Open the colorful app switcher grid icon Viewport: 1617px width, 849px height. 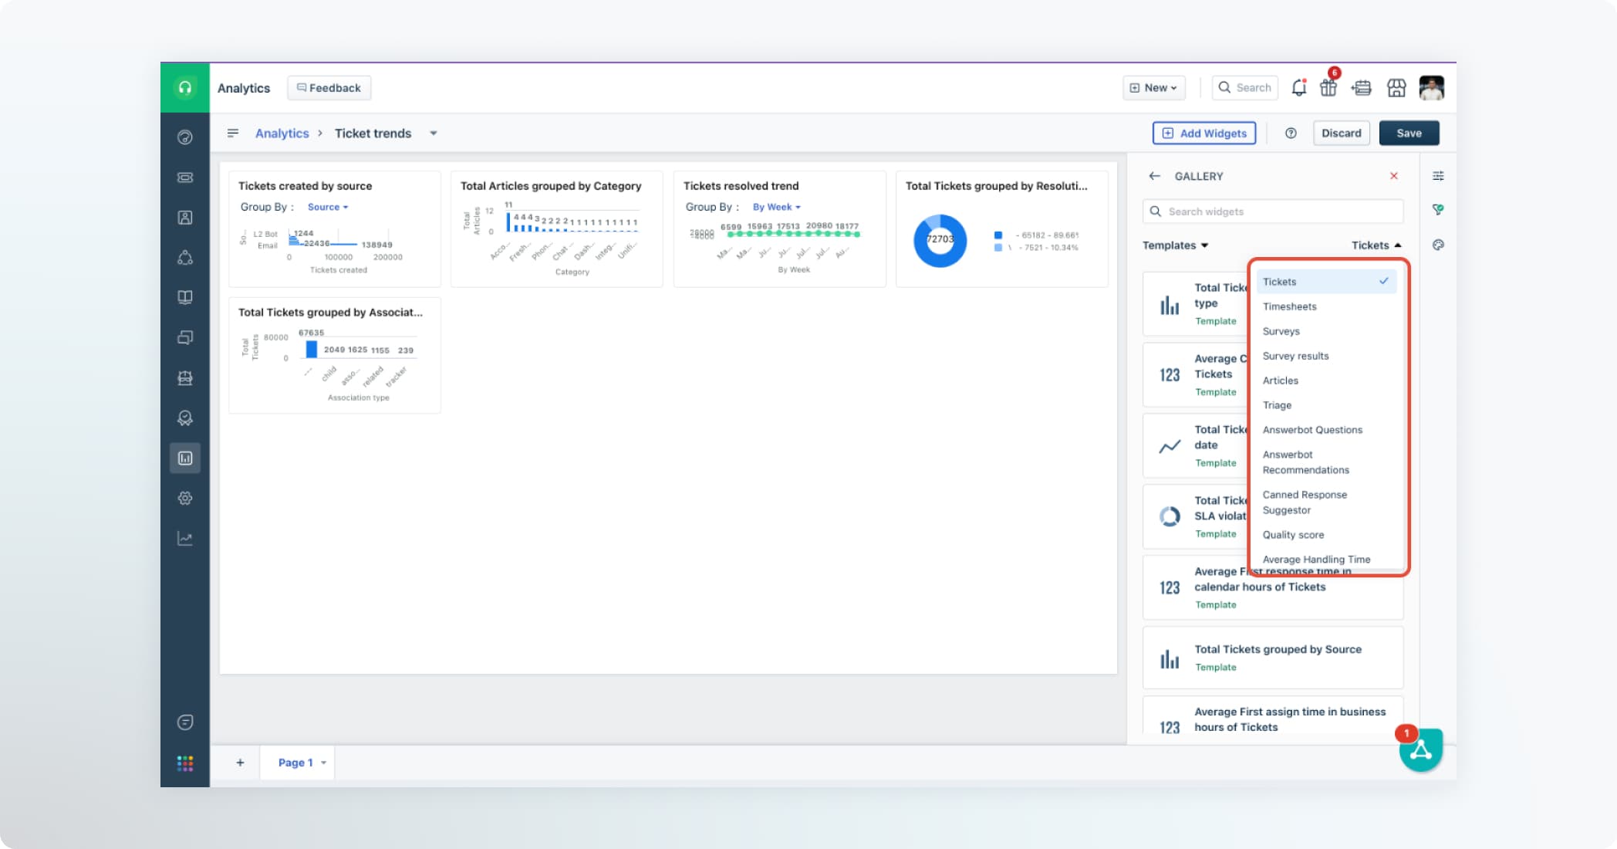[x=185, y=763]
